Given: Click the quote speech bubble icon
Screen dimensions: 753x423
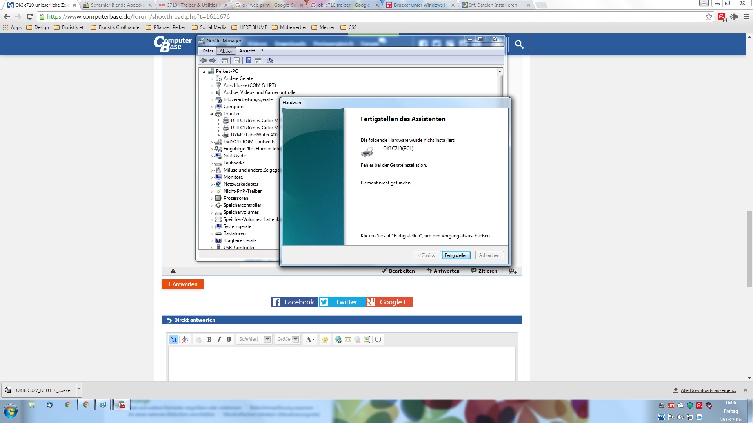Looking at the screenshot, I should click(378, 340).
